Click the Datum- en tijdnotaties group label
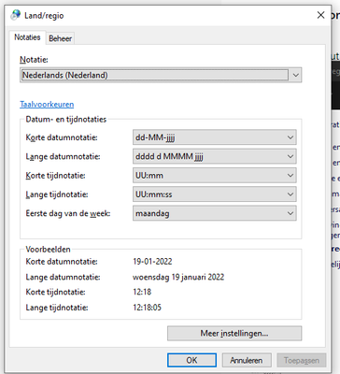This screenshot has width=340, height=374. pyautogui.click(x=66, y=120)
